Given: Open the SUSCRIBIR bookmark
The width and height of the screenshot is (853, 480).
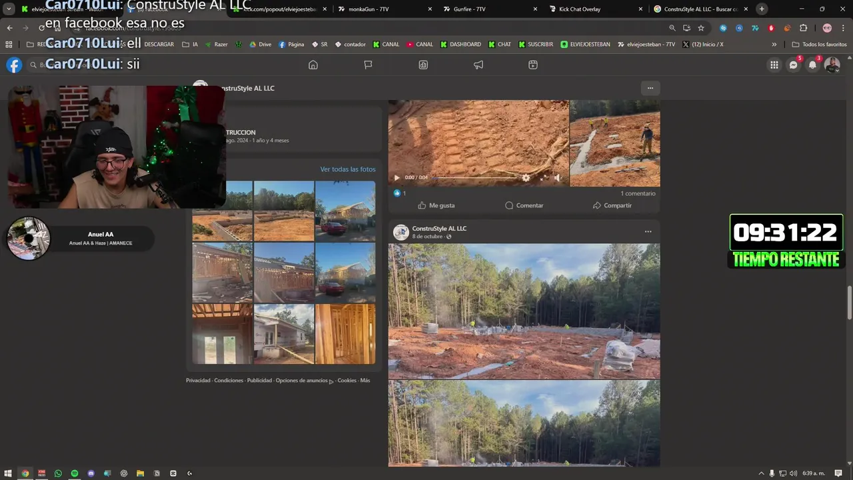Looking at the screenshot, I should pos(535,45).
